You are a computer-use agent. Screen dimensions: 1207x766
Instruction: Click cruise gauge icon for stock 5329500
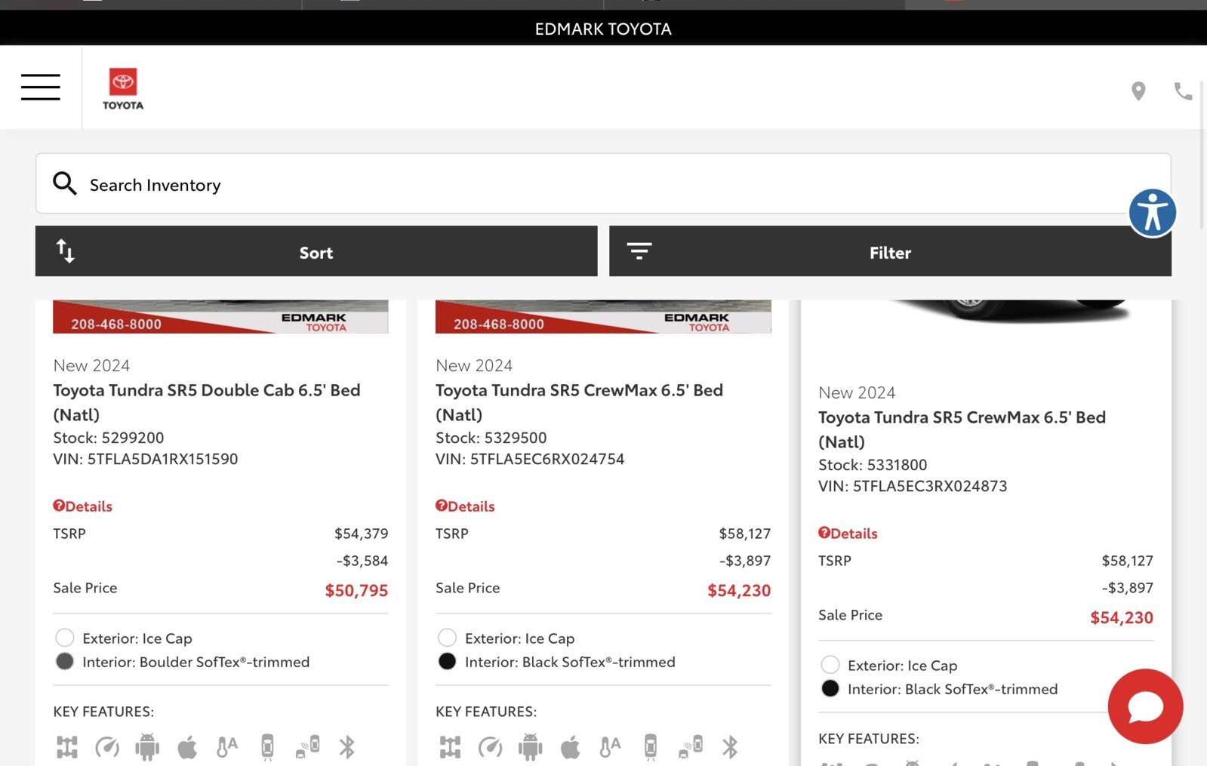click(x=490, y=747)
